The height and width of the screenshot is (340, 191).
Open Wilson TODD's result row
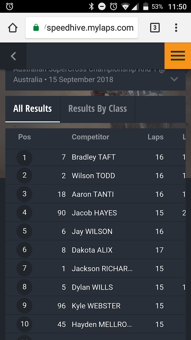pos(95,176)
